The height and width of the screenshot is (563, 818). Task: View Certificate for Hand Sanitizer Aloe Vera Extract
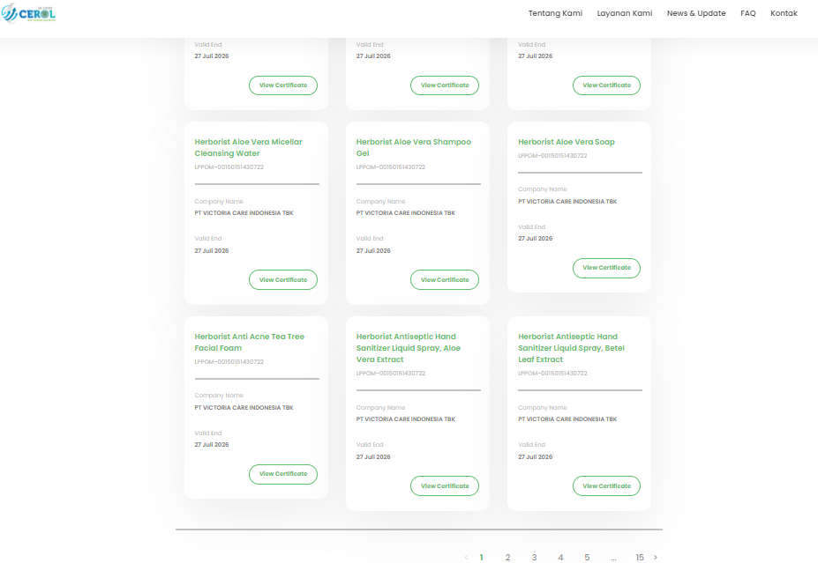pos(445,486)
